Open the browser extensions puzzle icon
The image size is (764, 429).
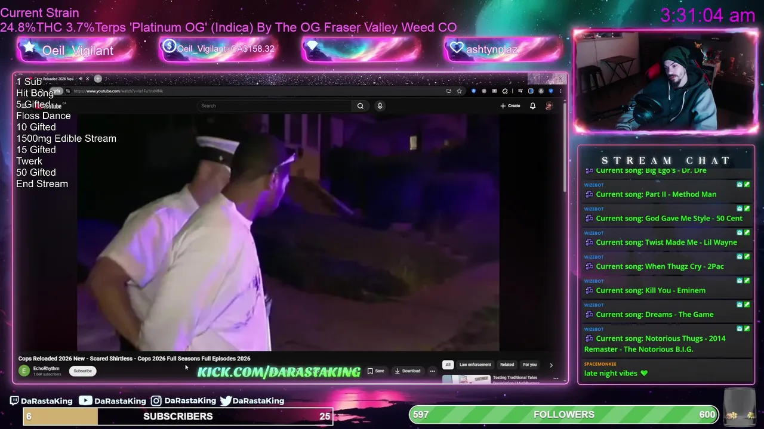coord(505,91)
